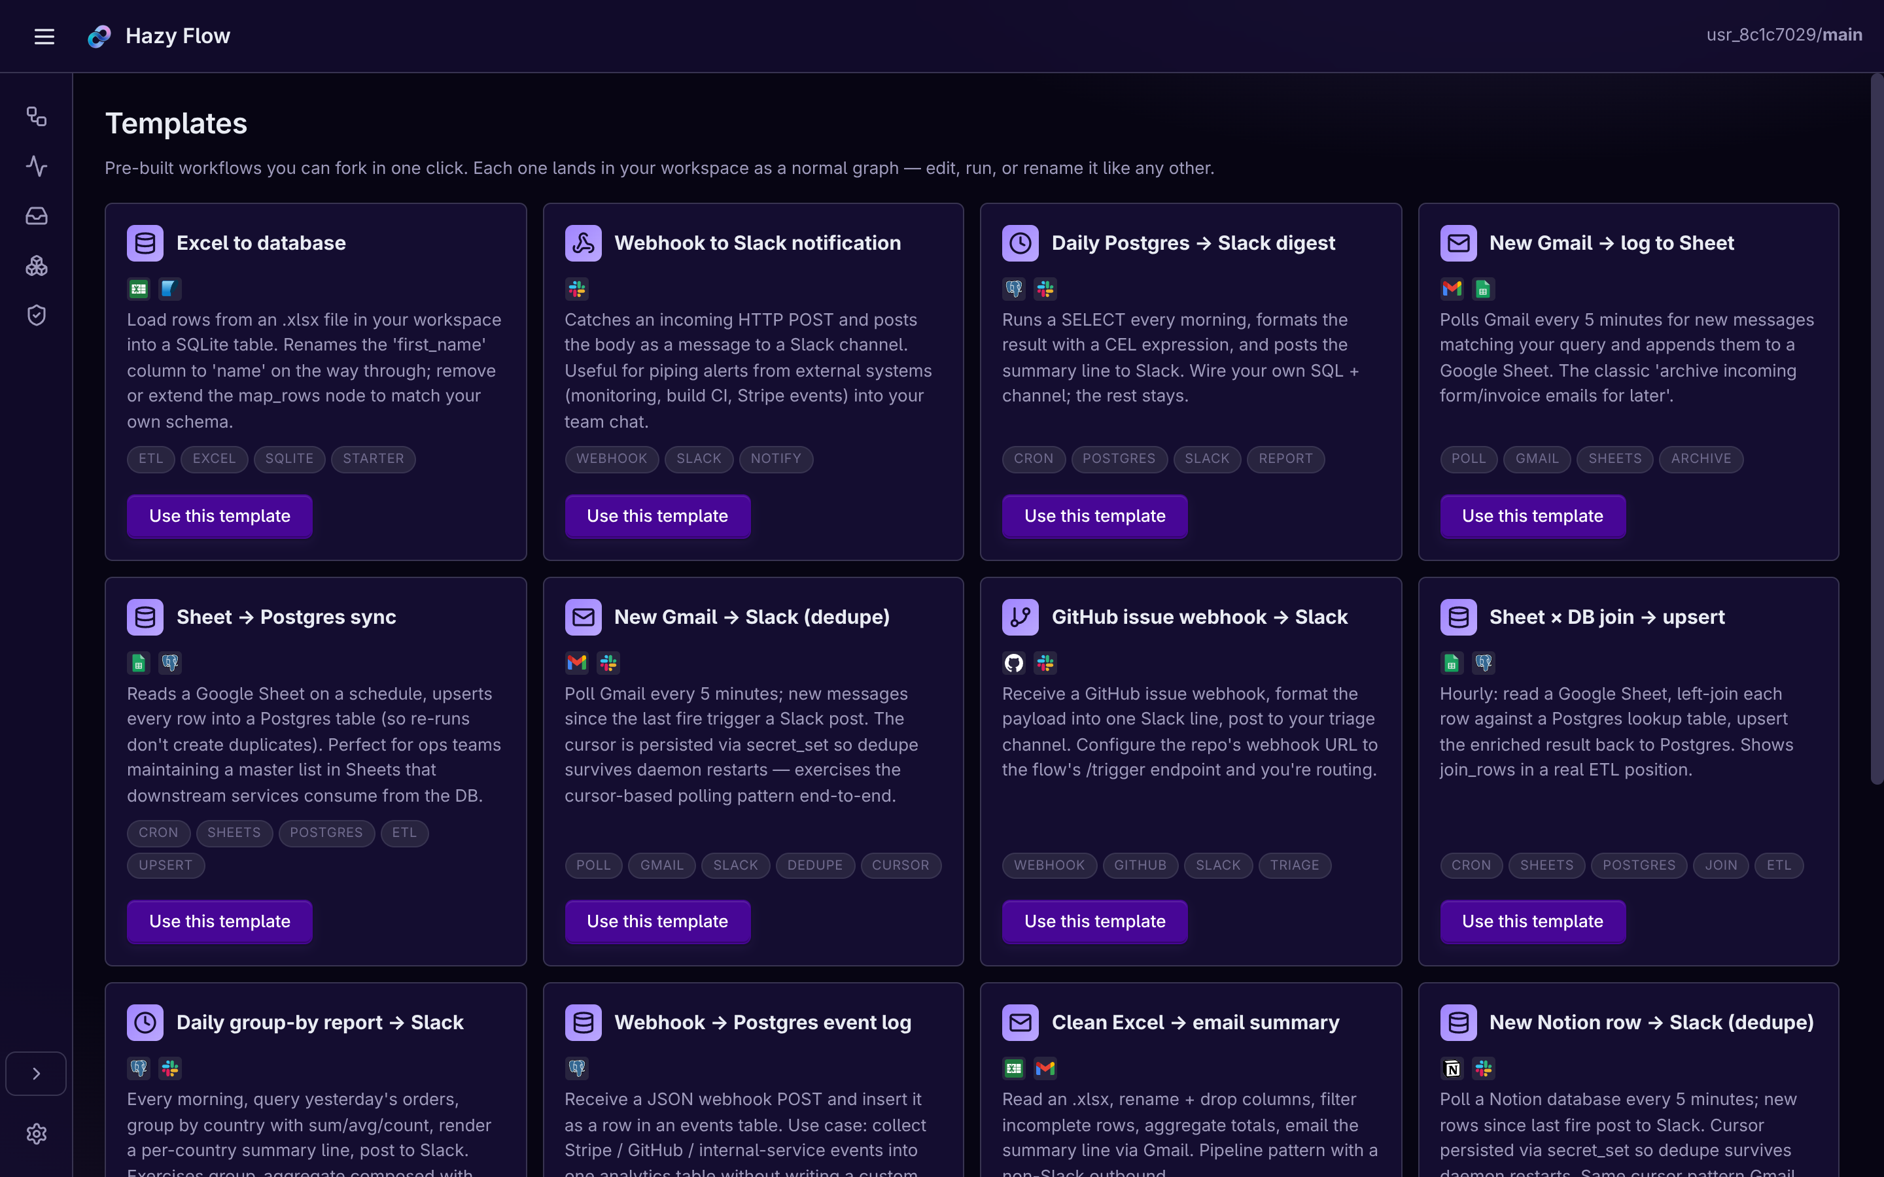Use the Daily Postgres Slack digest template

click(1094, 516)
